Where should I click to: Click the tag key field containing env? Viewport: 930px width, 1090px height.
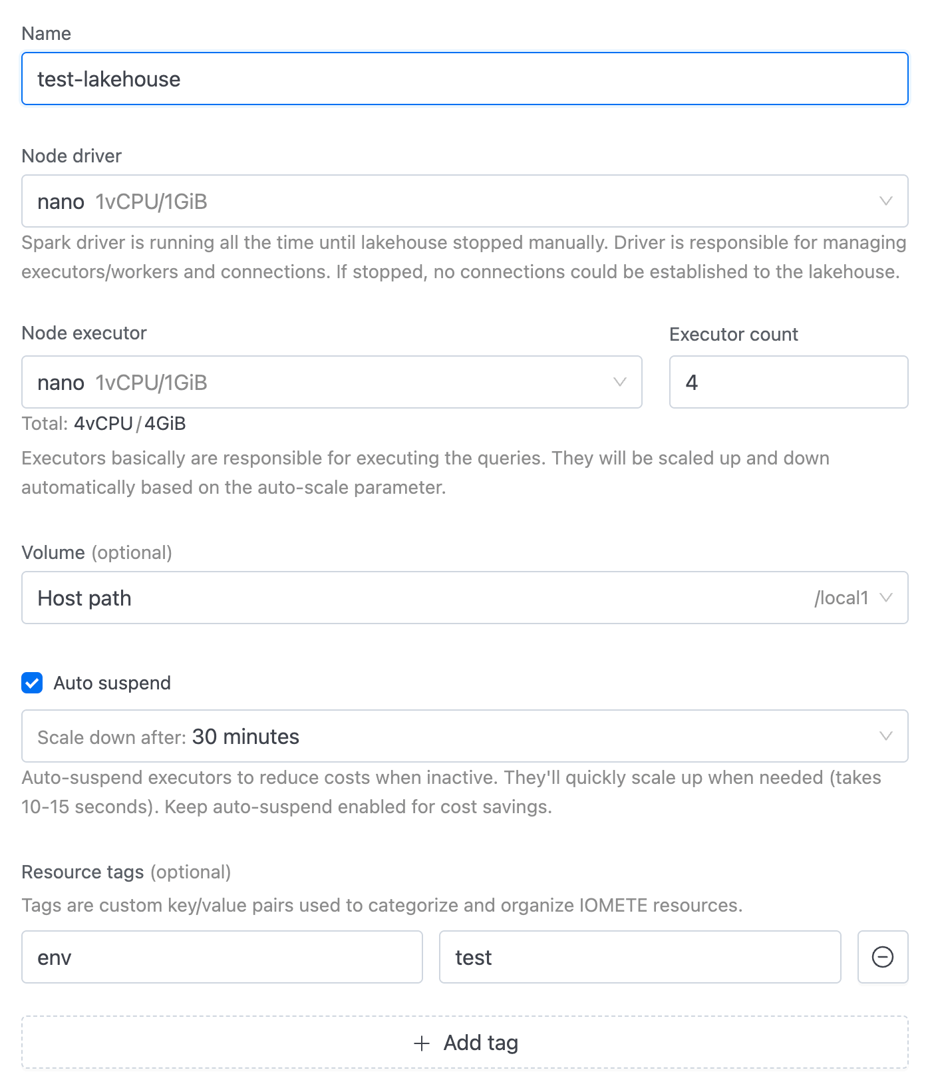222,957
